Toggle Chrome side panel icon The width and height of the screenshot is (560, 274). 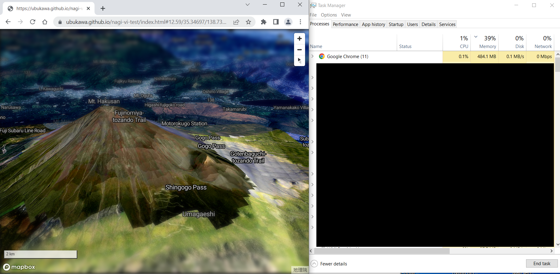click(x=276, y=22)
